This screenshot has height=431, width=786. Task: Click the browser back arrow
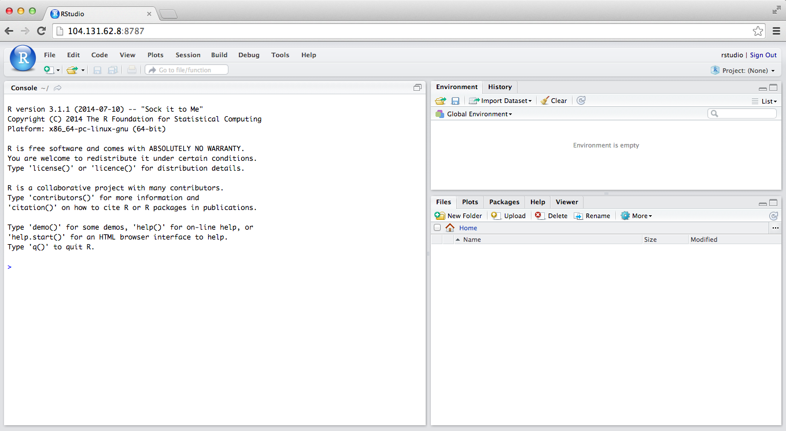(x=9, y=31)
